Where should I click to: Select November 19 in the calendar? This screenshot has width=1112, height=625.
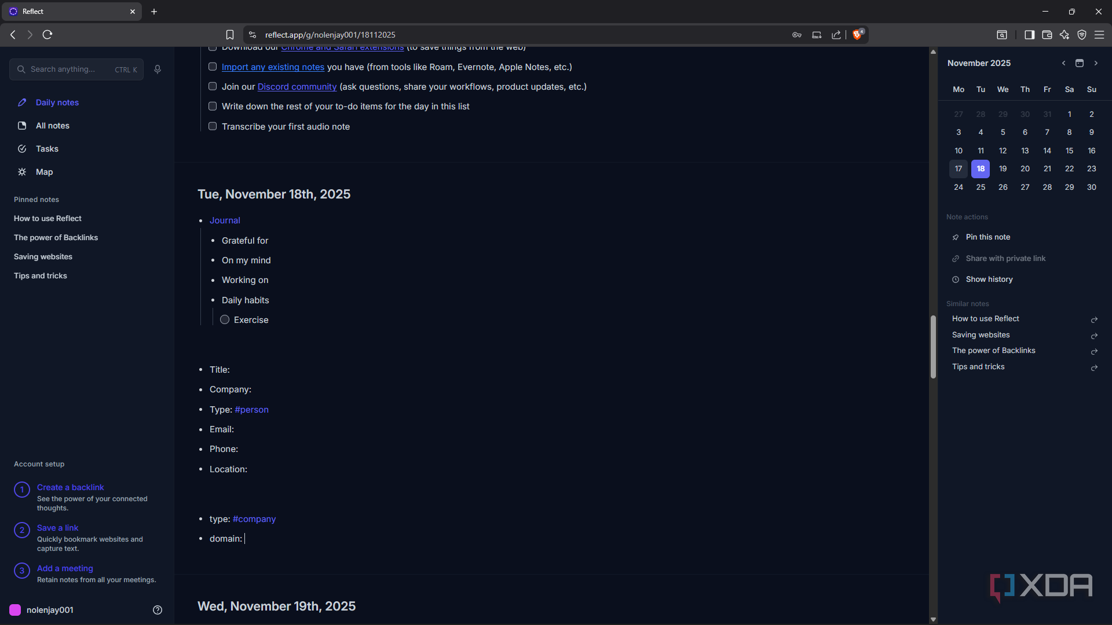[1003, 169]
